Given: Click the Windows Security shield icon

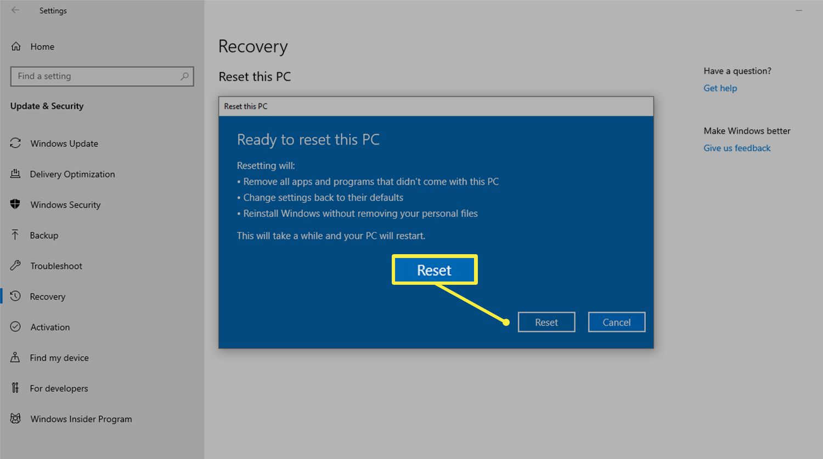Looking at the screenshot, I should click(x=15, y=204).
